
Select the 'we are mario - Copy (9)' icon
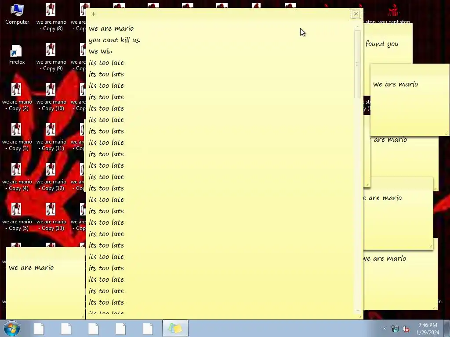click(x=51, y=57)
